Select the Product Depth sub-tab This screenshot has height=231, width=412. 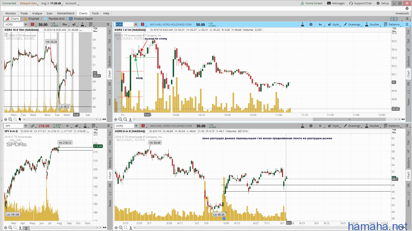tap(81, 18)
